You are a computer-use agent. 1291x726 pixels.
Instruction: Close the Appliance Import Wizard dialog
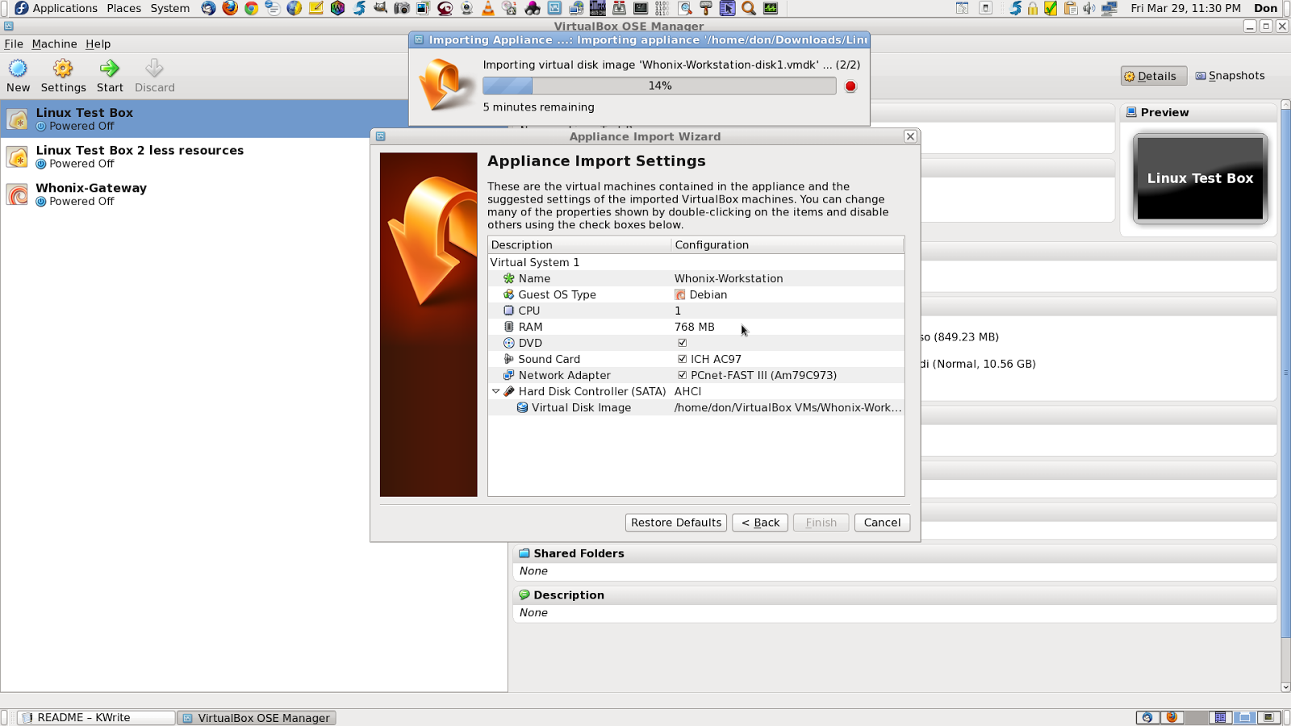(x=910, y=136)
